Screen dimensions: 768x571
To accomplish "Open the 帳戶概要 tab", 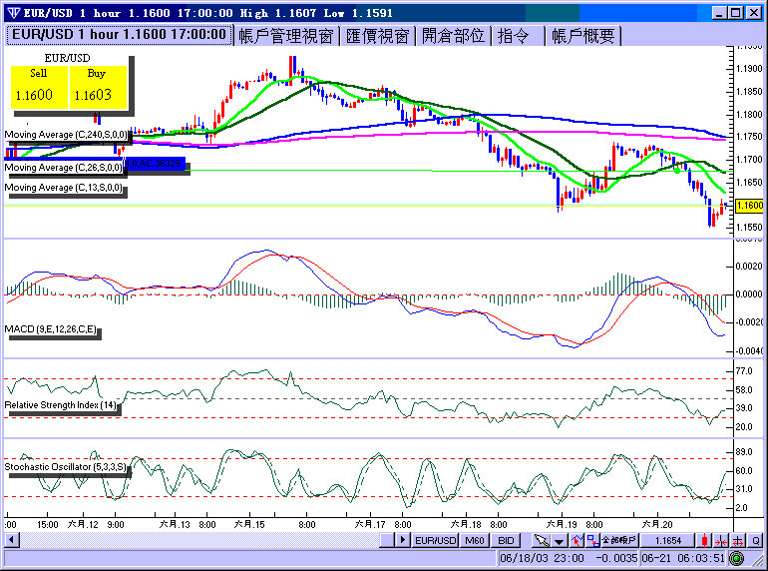I will 582,36.
